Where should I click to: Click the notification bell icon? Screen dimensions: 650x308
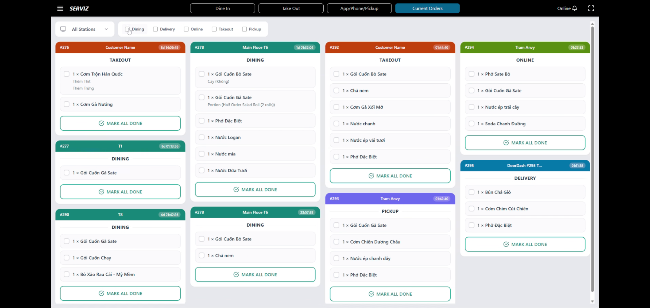point(575,8)
